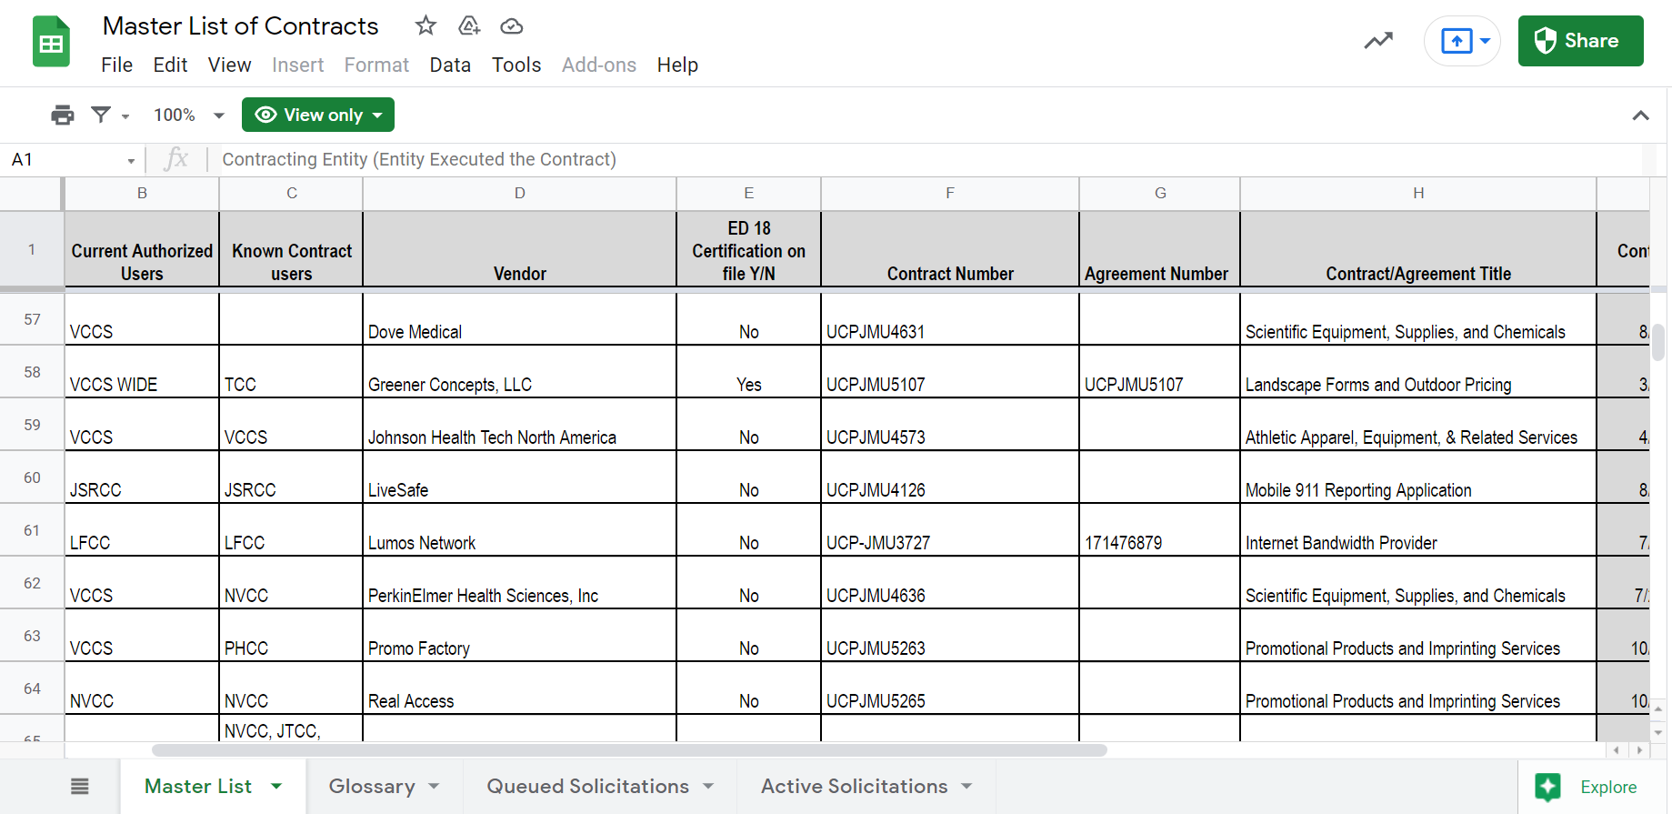Image resolution: width=1672 pixels, height=814 pixels.
Task: Click the scroll down arrow
Action: [x=1658, y=732]
